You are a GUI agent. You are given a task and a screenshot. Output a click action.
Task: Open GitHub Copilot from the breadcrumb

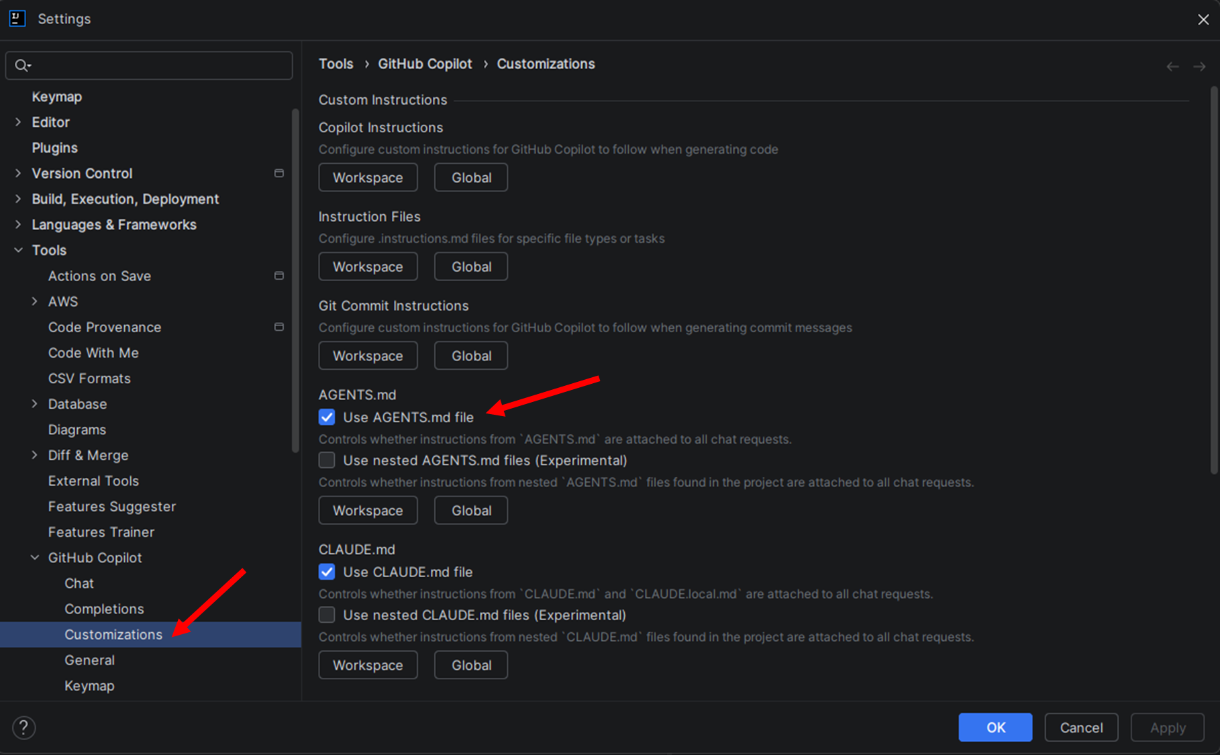(425, 64)
